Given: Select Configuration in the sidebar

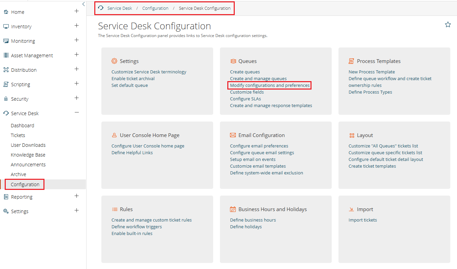Looking at the screenshot, I should [x=25, y=184].
